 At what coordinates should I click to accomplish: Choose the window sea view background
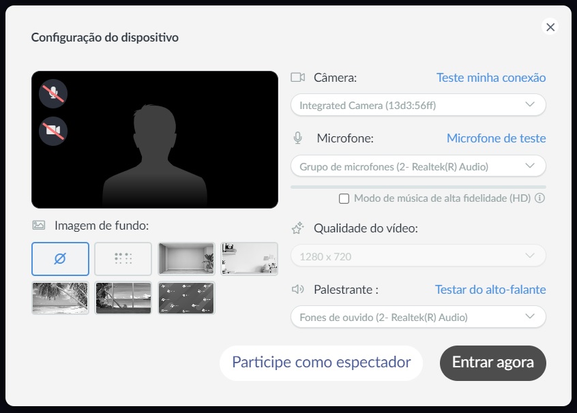click(123, 298)
